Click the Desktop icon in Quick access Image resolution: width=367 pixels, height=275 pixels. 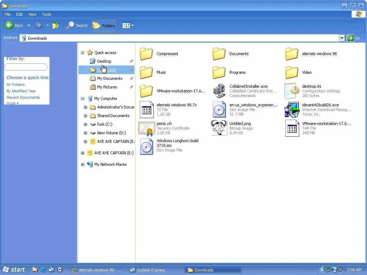[x=92, y=61]
